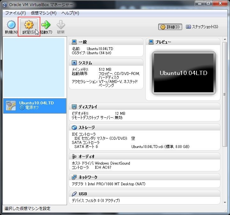230x215 pixels.
Task: Click Windows DirectSound host driver text
Action: tap(113, 163)
